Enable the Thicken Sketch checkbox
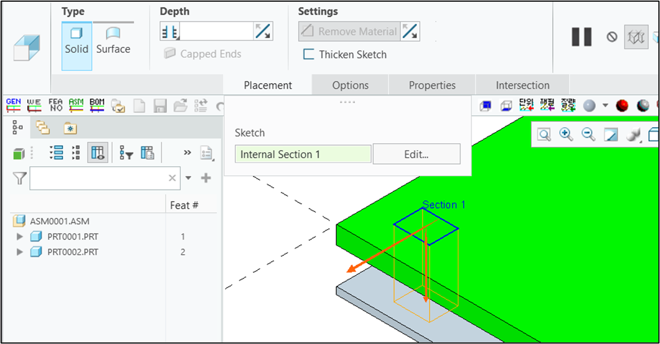This screenshot has width=660, height=344. pyautogui.click(x=344, y=55)
